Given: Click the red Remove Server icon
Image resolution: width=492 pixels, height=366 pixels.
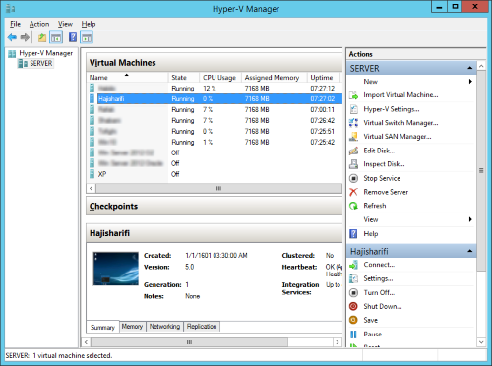Looking at the screenshot, I should click(353, 192).
